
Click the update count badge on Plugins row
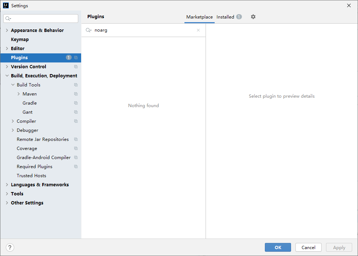pyautogui.click(x=69, y=57)
